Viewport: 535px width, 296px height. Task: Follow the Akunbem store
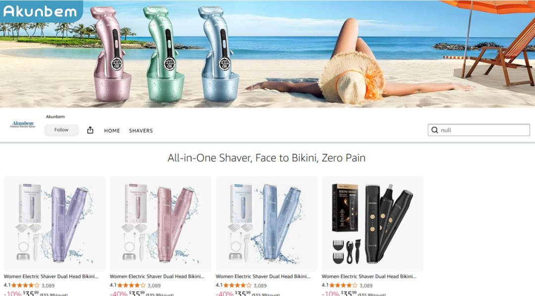click(x=61, y=130)
